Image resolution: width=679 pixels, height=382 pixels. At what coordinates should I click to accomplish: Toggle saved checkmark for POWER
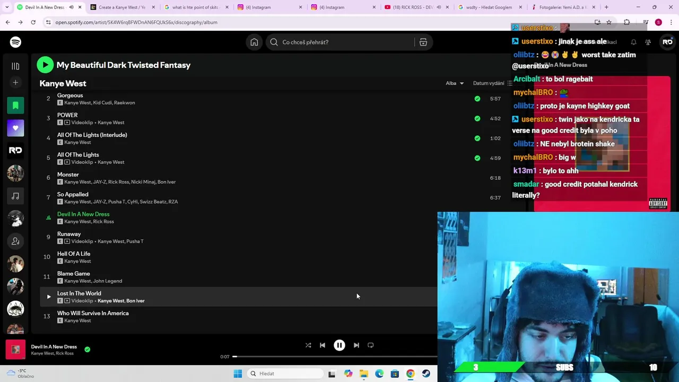click(477, 118)
